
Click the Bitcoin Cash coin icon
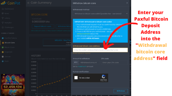[3, 47]
